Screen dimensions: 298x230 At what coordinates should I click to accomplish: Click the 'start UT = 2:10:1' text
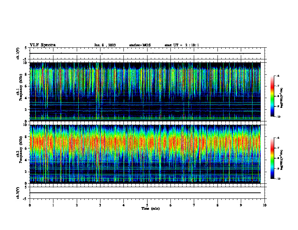(182, 45)
